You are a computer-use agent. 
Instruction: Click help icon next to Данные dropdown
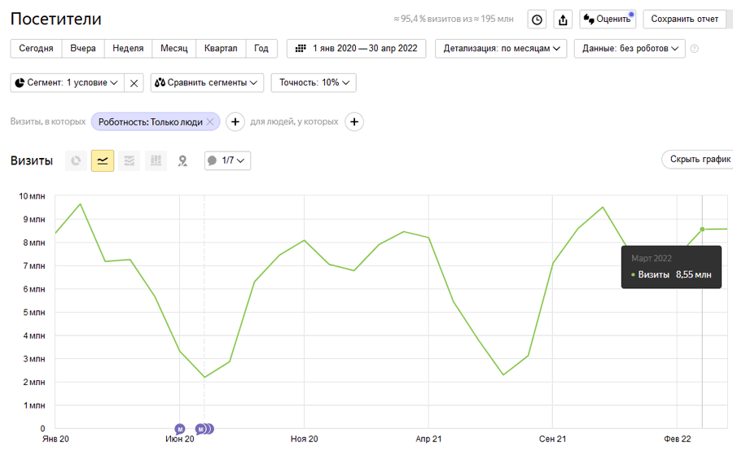[x=695, y=49]
